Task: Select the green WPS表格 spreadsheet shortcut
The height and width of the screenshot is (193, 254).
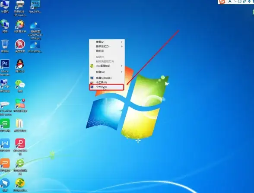Action: [5, 125]
